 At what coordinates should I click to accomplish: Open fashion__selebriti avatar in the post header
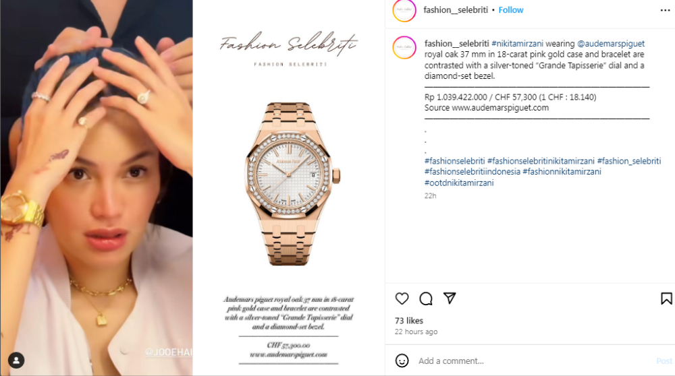[404, 10]
